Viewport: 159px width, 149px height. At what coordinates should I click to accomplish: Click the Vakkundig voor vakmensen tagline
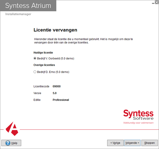pos(138,123)
